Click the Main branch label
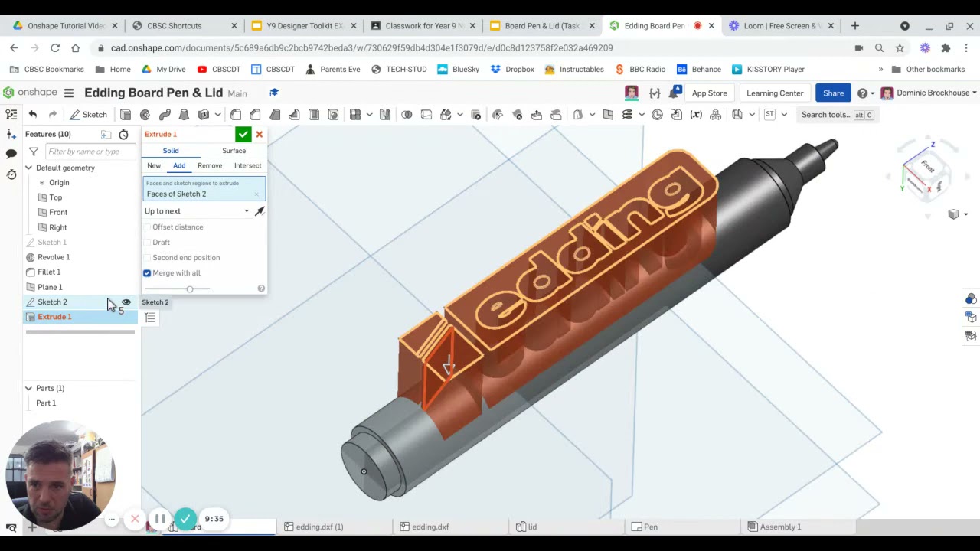Viewport: 980px width, 551px height. point(237,93)
